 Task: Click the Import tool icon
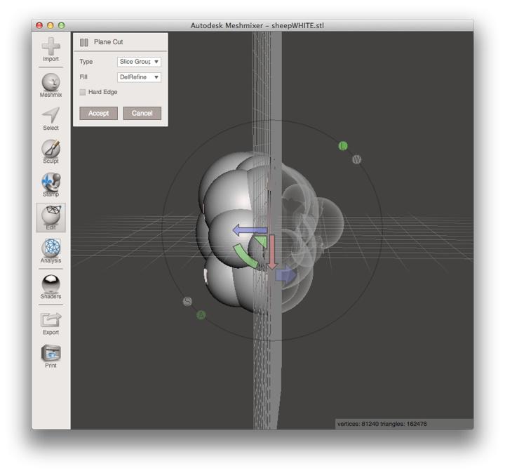click(50, 47)
